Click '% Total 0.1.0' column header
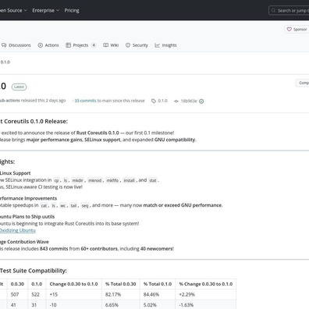309x309 pixels. click(158, 284)
